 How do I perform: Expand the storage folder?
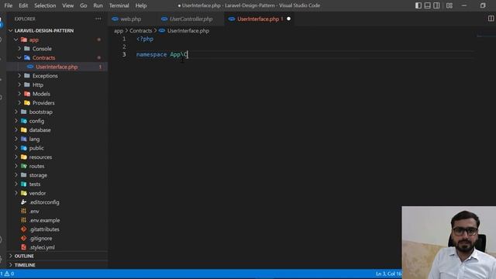coord(38,175)
